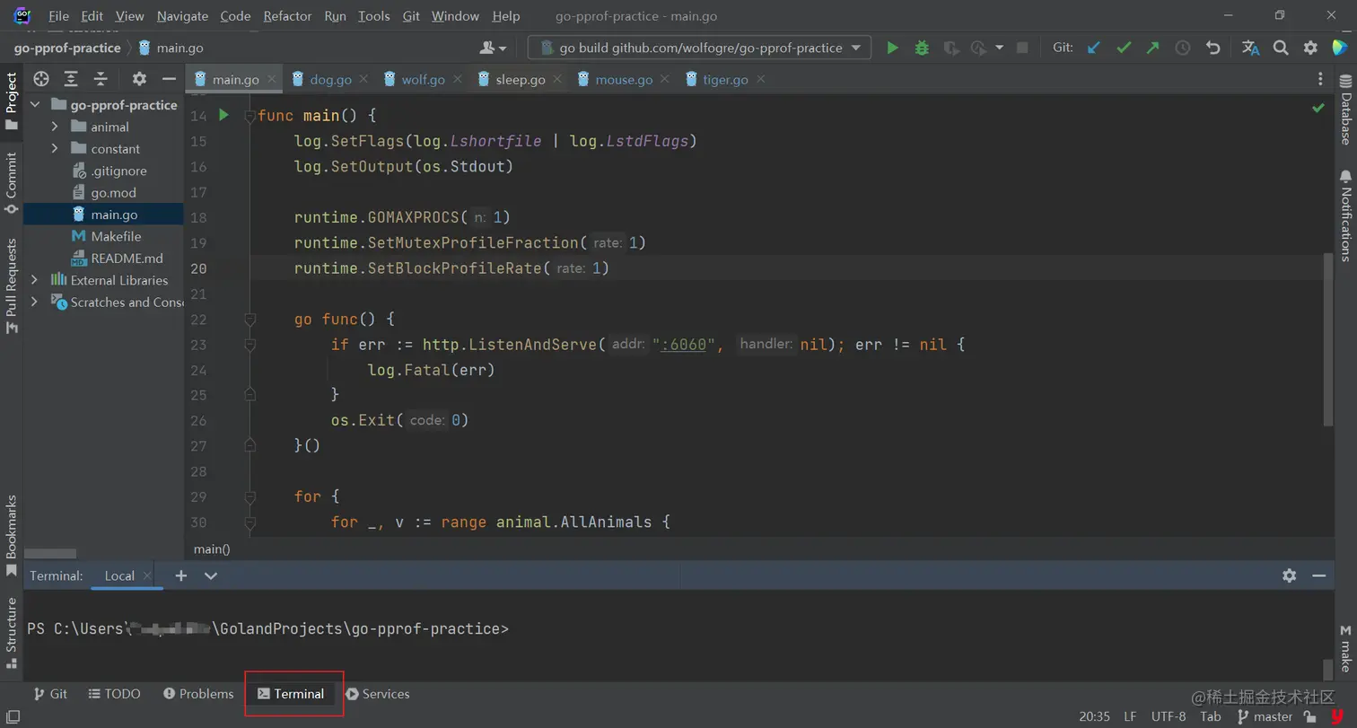1357x728 pixels.
Task: Open the Services tool window
Action: point(378,694)
